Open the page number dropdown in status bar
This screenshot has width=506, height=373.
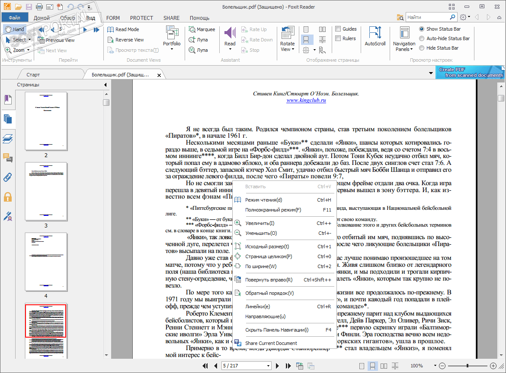point(268,366)
